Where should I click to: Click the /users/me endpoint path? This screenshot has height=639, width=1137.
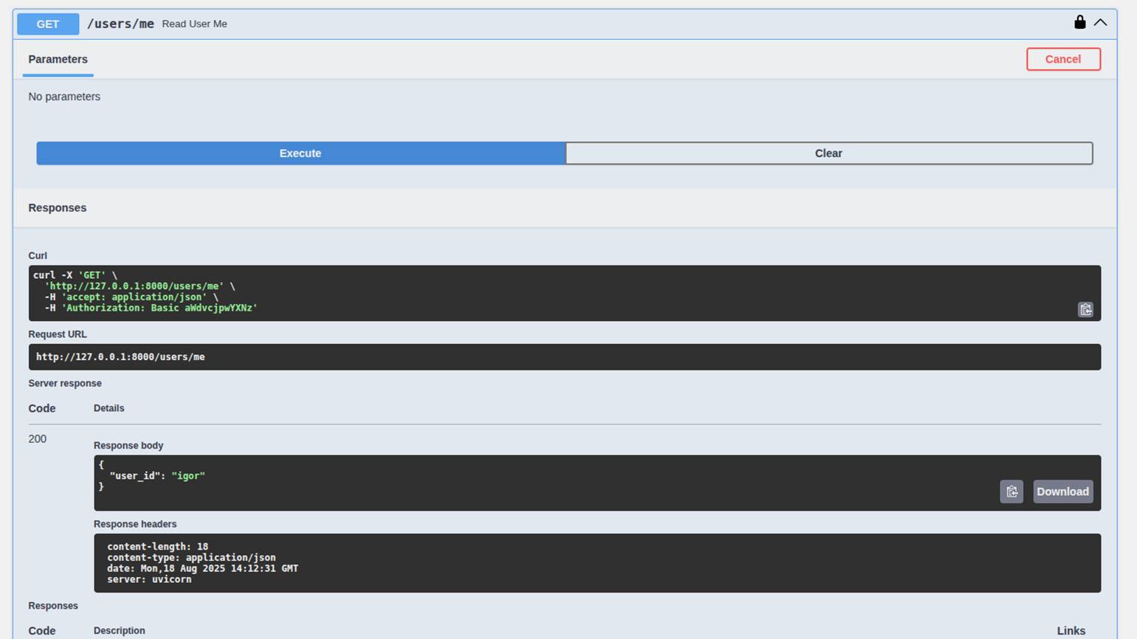(x=120, y=24)
